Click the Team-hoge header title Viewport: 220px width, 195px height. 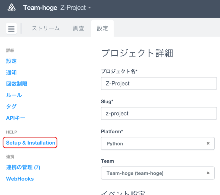pos(40,8)
